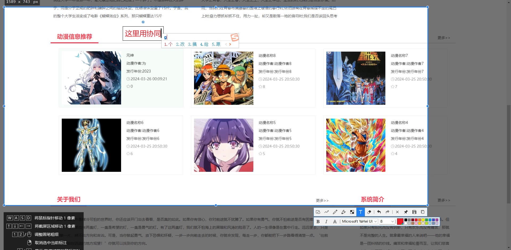Select the mosaic blur tool
The image size is (511, 250).
(x=352, y=212)
